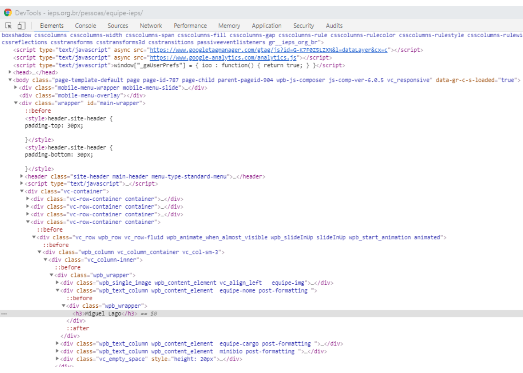Viewport: 523px width, 373px height.
Task: Activate the inspect element picker icon
Action: point(9,26)
